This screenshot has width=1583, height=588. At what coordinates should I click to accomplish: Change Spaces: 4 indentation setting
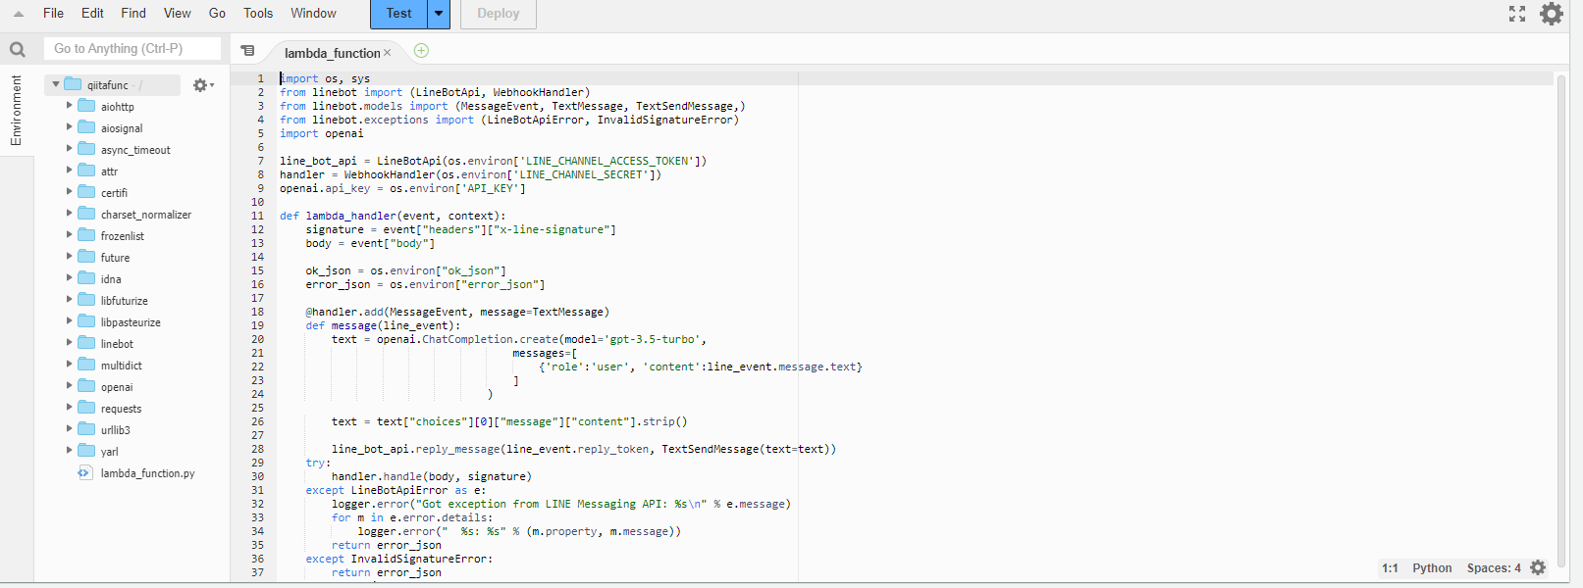pyautogui.click(x=1494, y=568)
